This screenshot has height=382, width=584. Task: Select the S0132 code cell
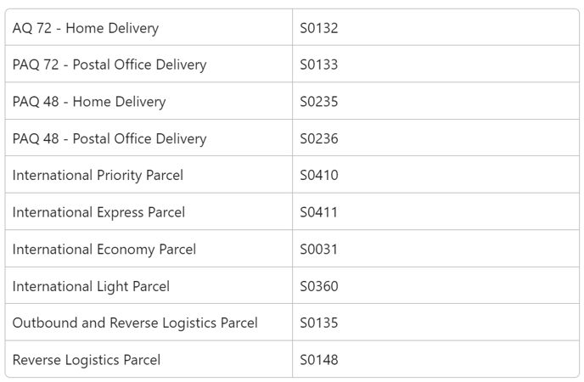pyautogui.click(x=435, y=27)
